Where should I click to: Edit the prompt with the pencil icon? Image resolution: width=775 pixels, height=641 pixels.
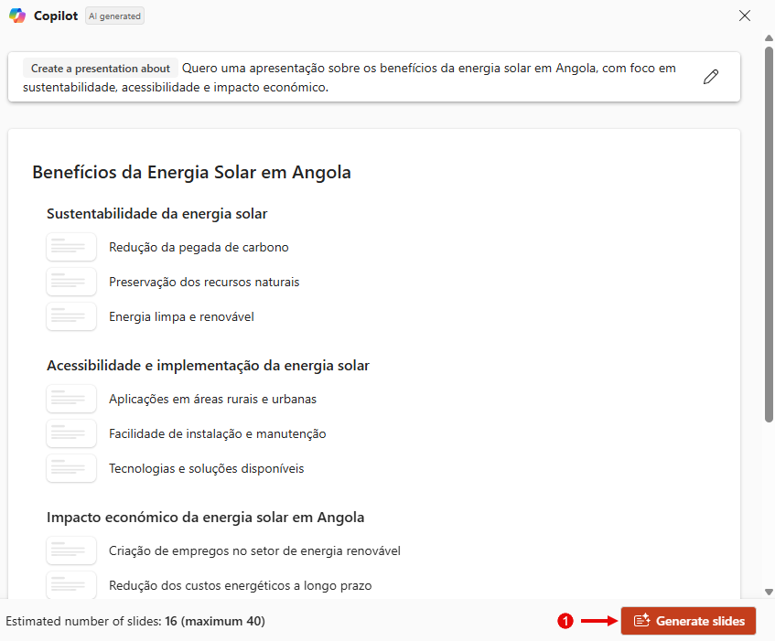pyautogui.click(x=711, y=77)
